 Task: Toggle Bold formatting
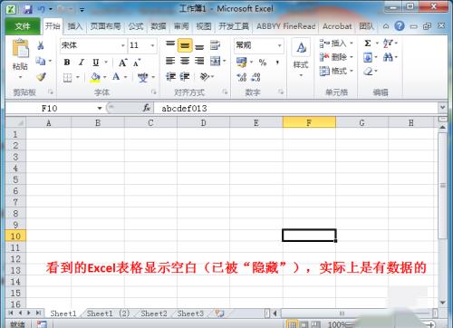coord(67,63)
